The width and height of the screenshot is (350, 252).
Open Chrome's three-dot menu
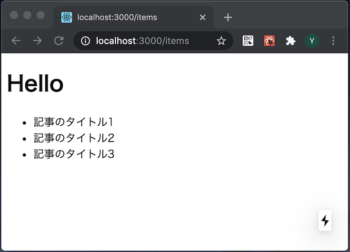click(333, 41)
